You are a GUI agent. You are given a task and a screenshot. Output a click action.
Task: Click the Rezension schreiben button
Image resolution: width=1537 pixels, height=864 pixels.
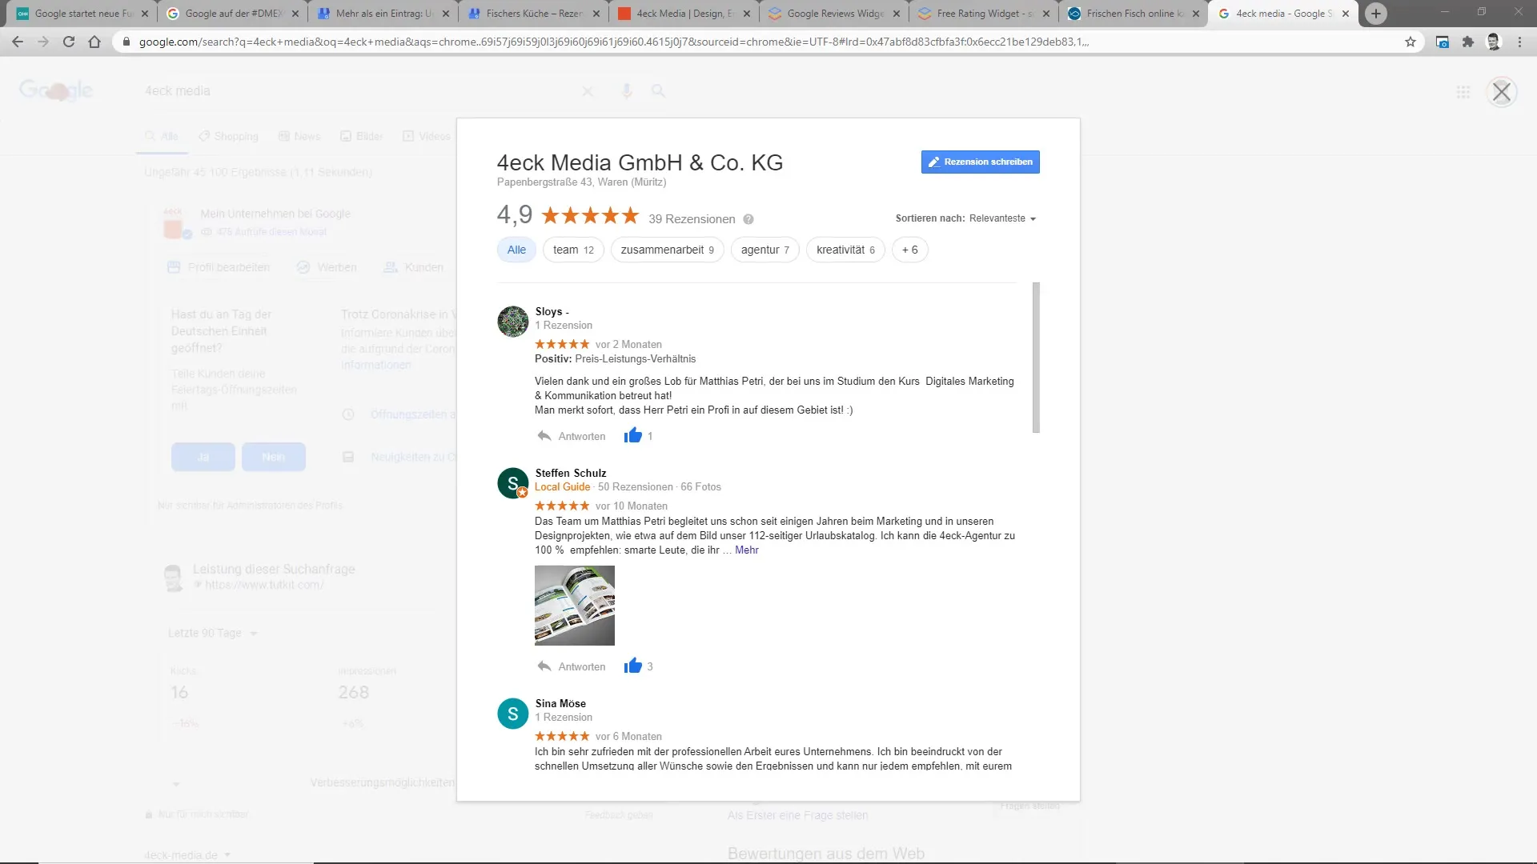pos(980,162)
